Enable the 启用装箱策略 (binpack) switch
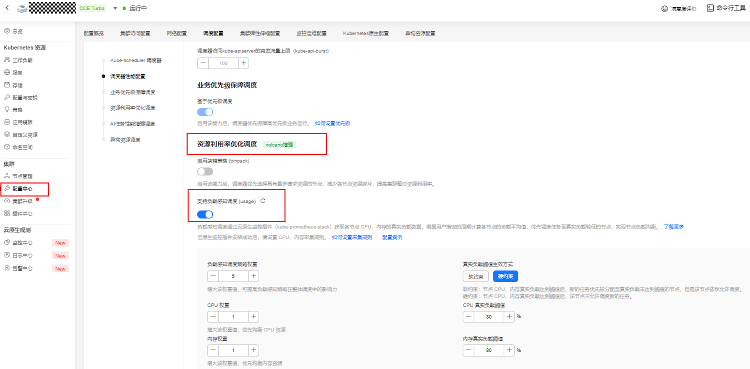 [x=205, y=171]
